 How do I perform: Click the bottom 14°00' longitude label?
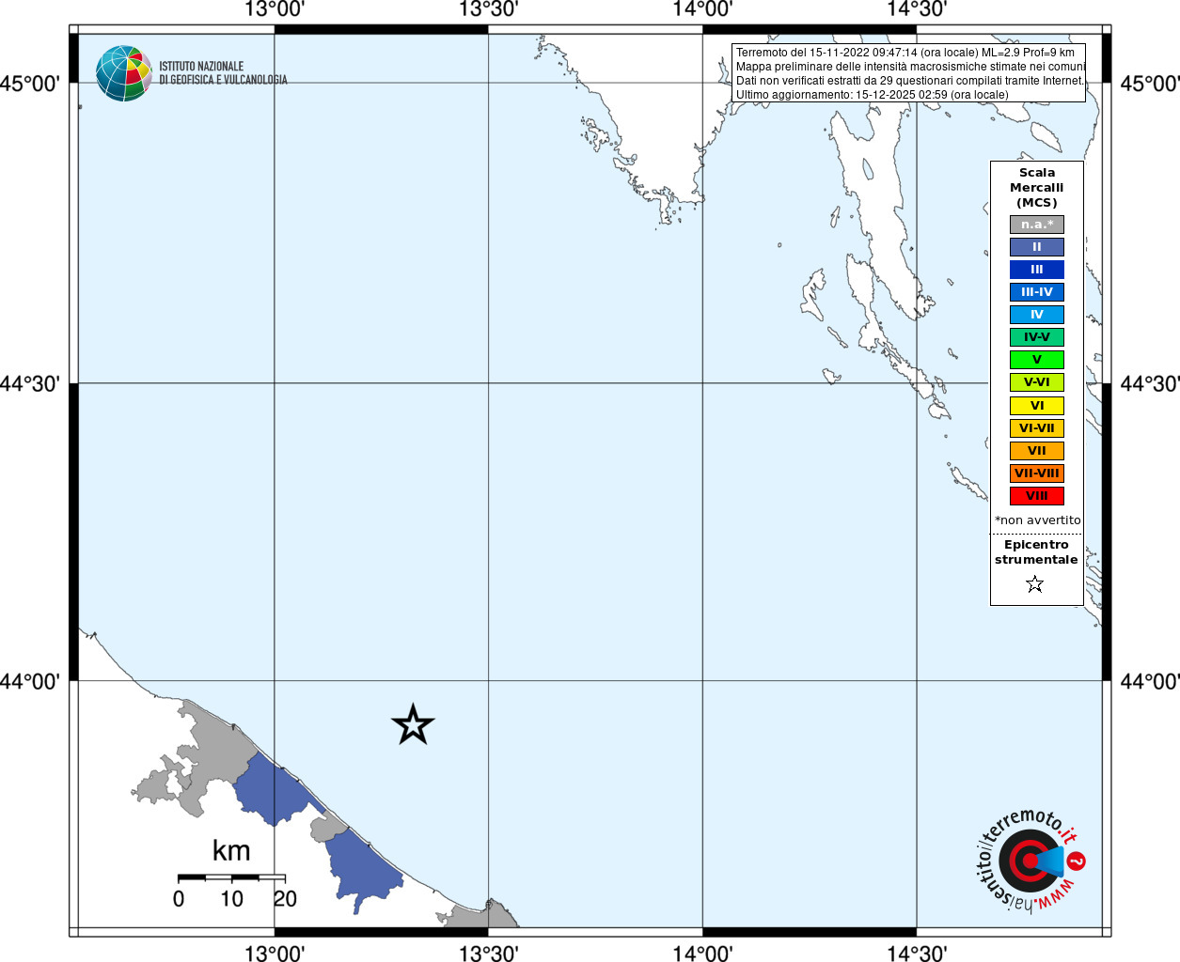click(x=702, y=953)
